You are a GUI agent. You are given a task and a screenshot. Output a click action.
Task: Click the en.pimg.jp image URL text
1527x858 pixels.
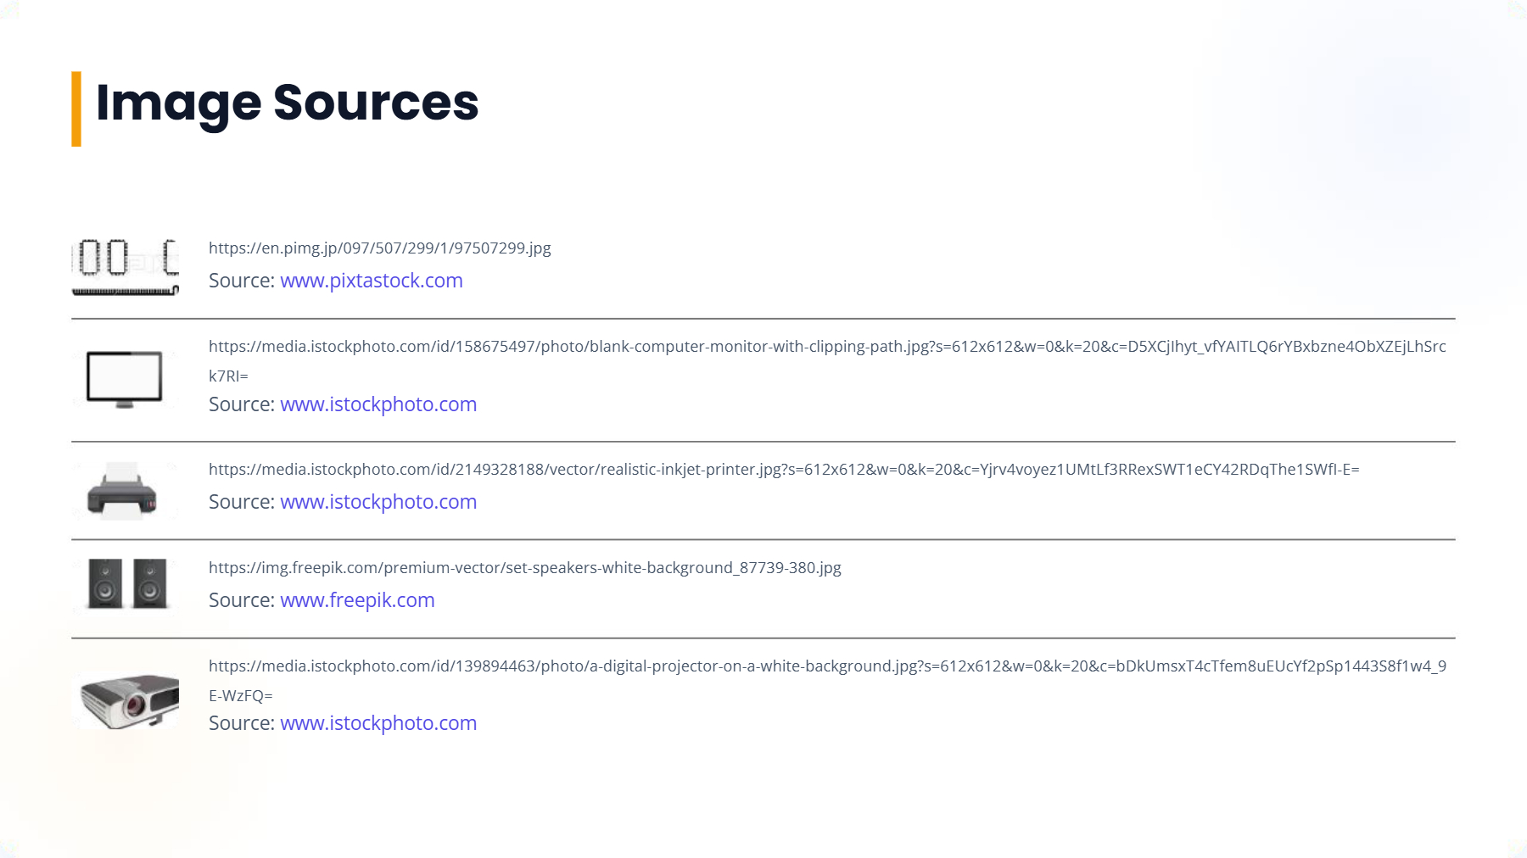tap(380, 248)
